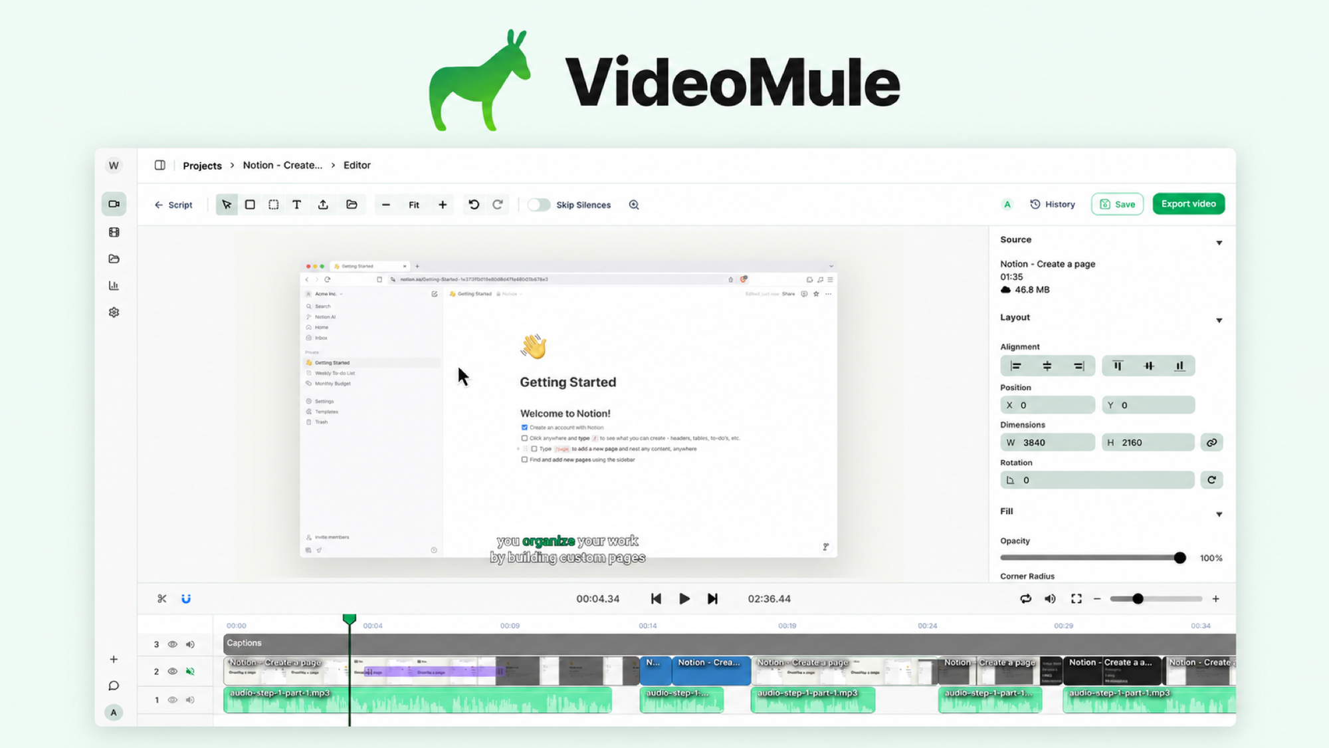This screenshot has height=748, width=1329.
Task: Click the Dimensions W input field
Action: pos(1047,443)
